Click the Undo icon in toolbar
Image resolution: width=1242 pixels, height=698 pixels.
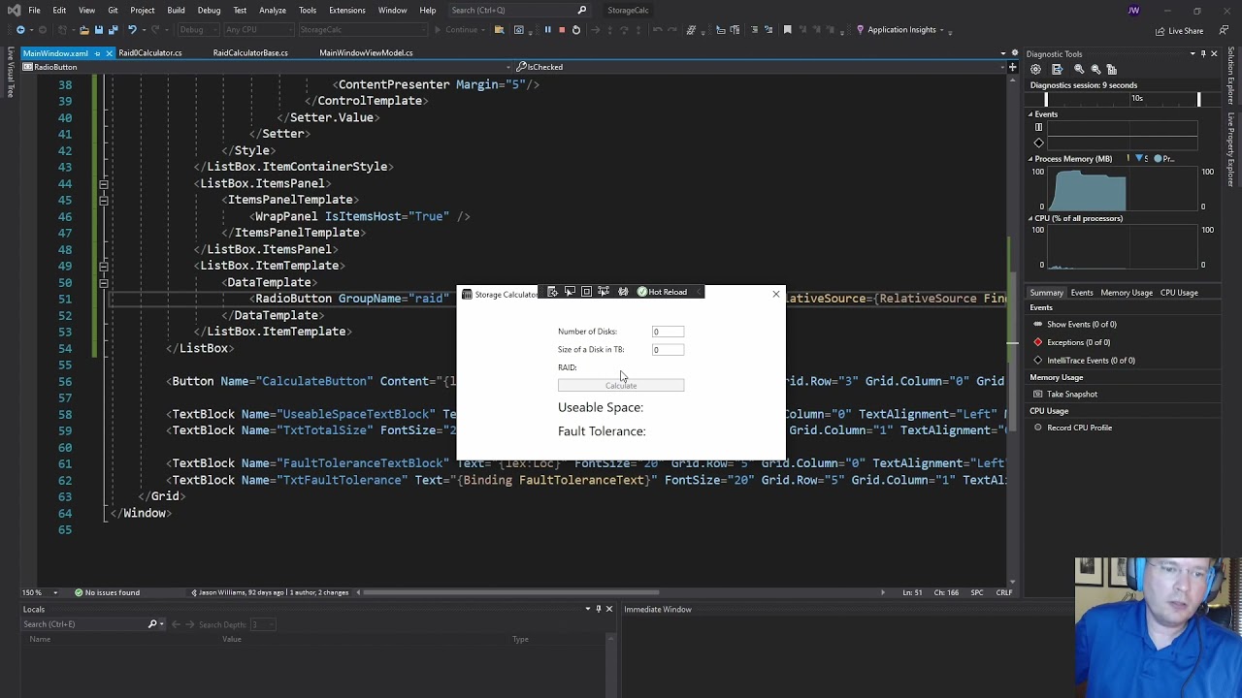[x=133, y=30]
